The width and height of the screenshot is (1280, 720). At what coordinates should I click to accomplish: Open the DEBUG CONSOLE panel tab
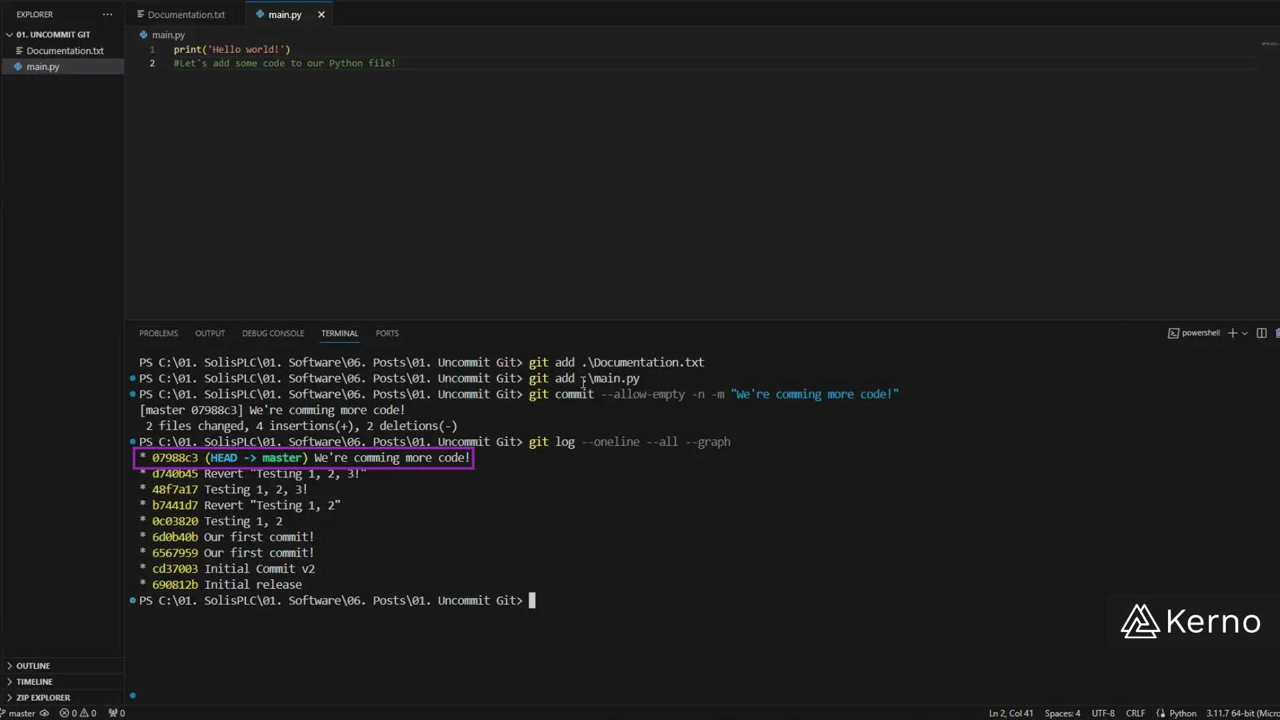click(273, 333)
